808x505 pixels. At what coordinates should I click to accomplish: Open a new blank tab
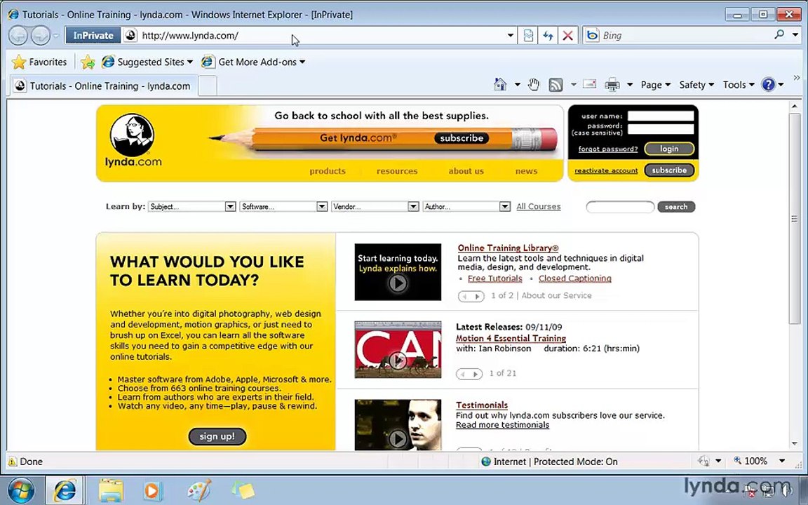click(207, 86)
